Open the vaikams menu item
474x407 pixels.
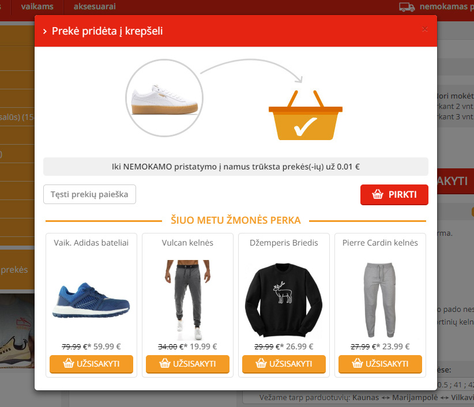(37, 6)
